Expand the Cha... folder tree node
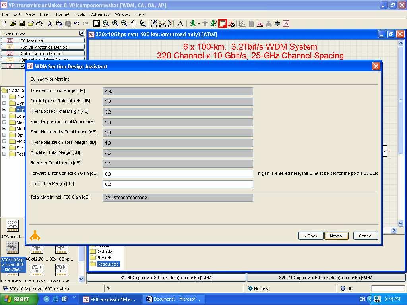 4,97
